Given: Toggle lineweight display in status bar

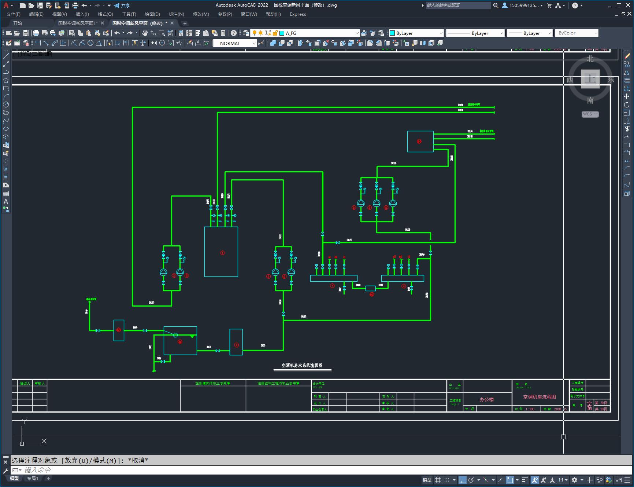Looking at the screenshot, I should (x=525, y=480).
